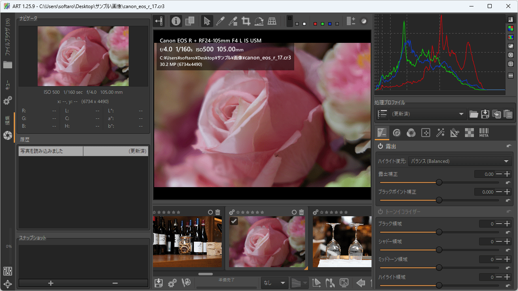The height and width of the screenshot is (291, 518).
Task: Pick the white balance eyedropper tool
Action: (x=220, y=21)
